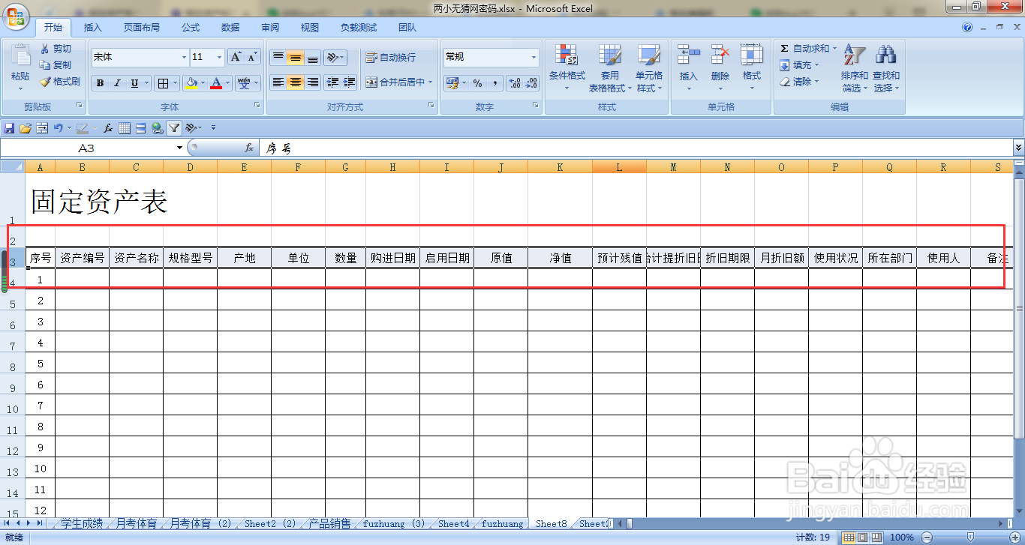Toggle center horizontal alignment
Screen dimensions: 1025x545
coord(296,82)
